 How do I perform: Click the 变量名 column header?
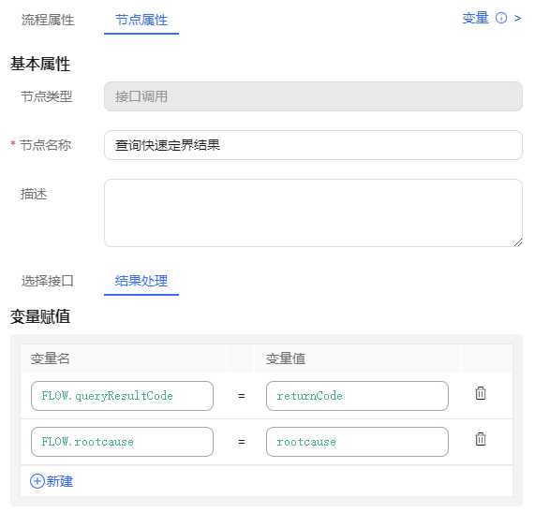coord(51,358)
